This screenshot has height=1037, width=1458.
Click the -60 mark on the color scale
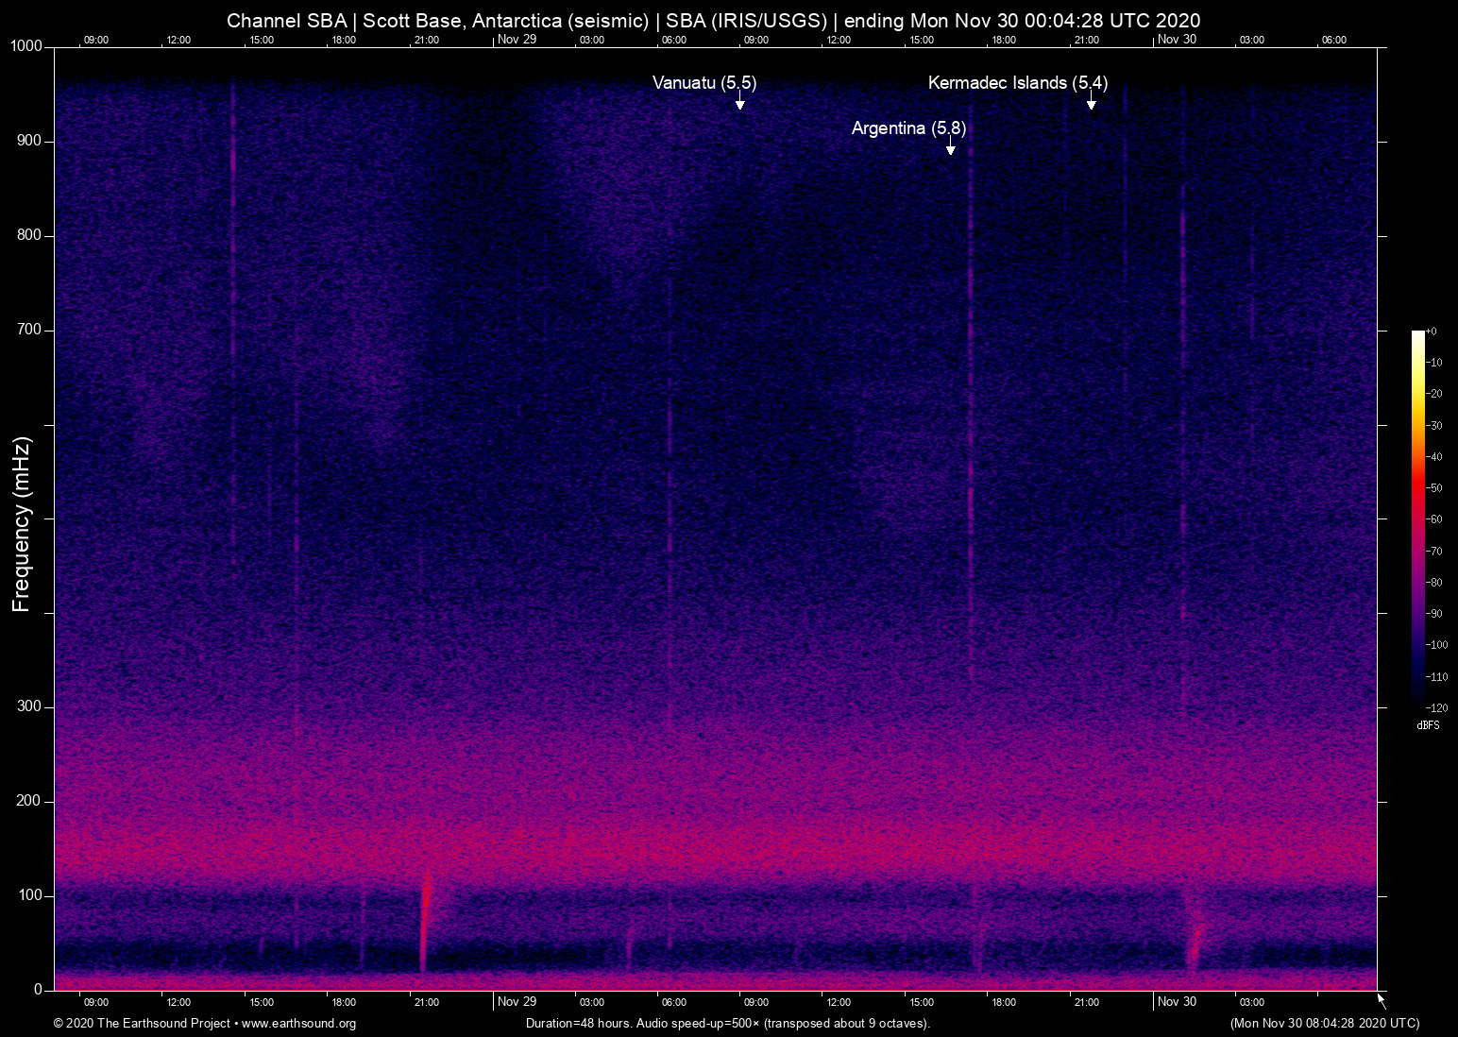point(1434,519)
